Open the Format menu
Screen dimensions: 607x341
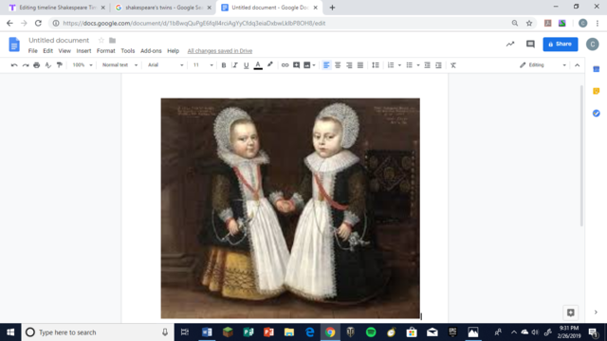click(x=105, y=51)
